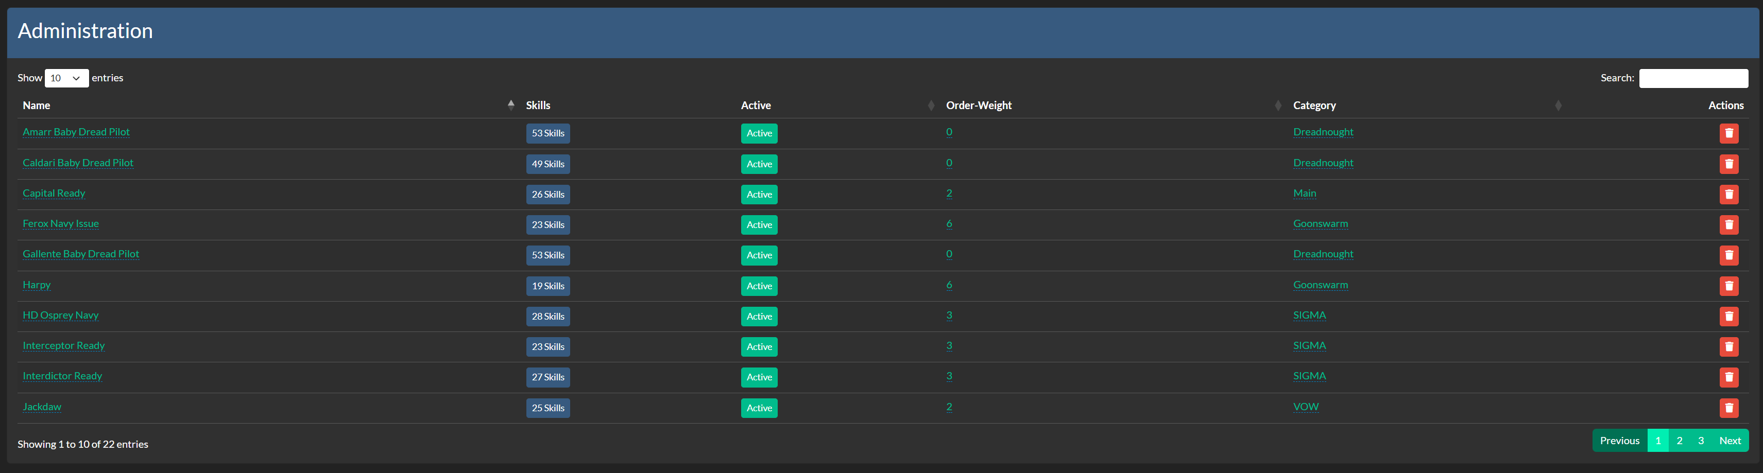The height and width of the screenshot is (473, 1763).
Task: Toggle Active status for Gallente Baby Dread Pilot
Action: coord(758,256)
